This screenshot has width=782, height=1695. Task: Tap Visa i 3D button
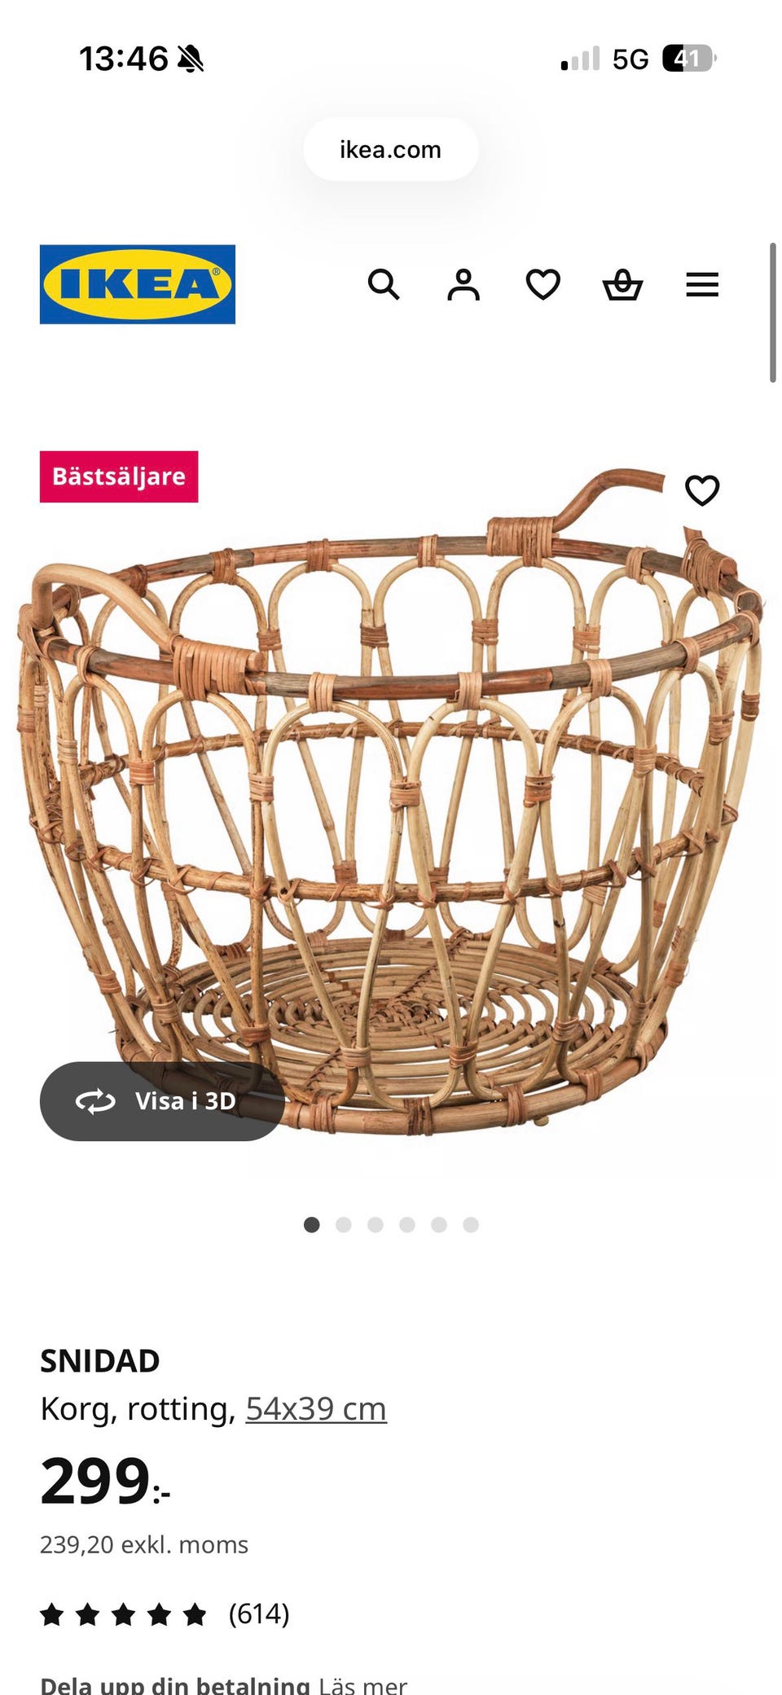point(162,1101)
